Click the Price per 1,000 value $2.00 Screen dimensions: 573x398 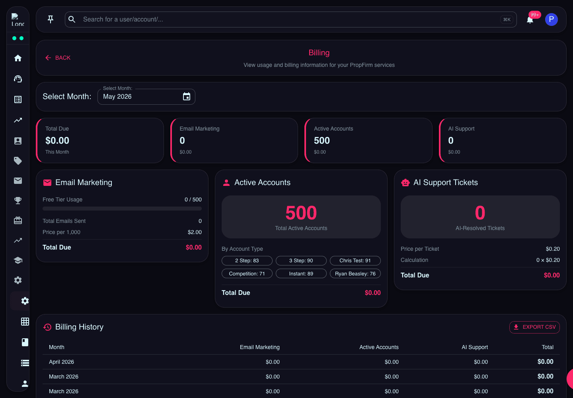tap(195, 232)
